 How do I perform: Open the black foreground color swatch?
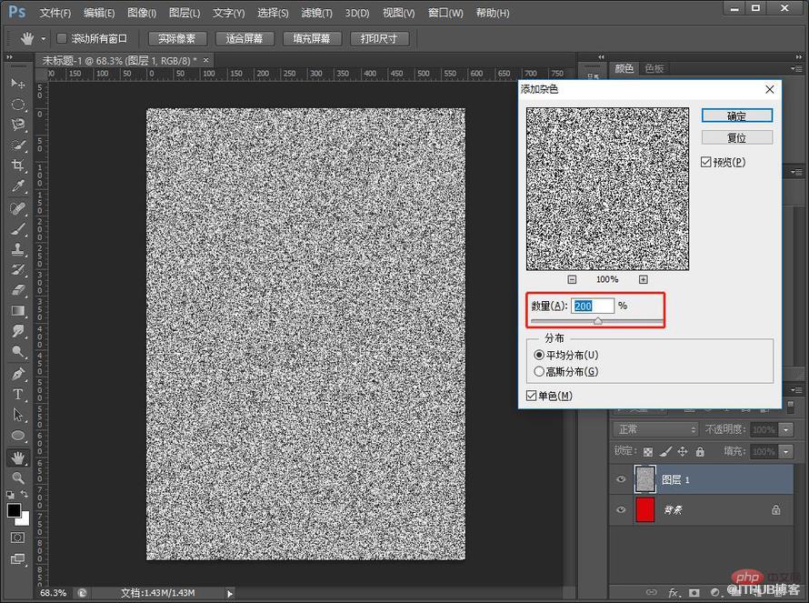tap(14, 510)
